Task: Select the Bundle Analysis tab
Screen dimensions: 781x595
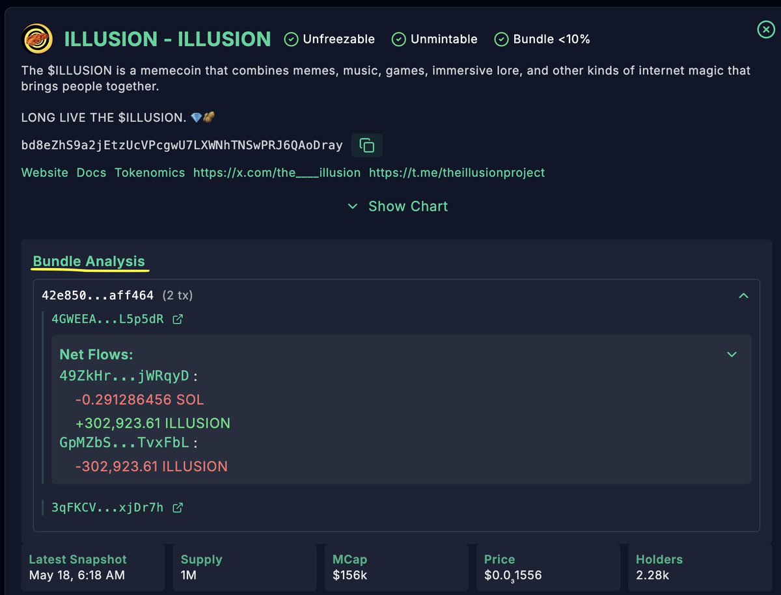Action: (x=89, y=261)
